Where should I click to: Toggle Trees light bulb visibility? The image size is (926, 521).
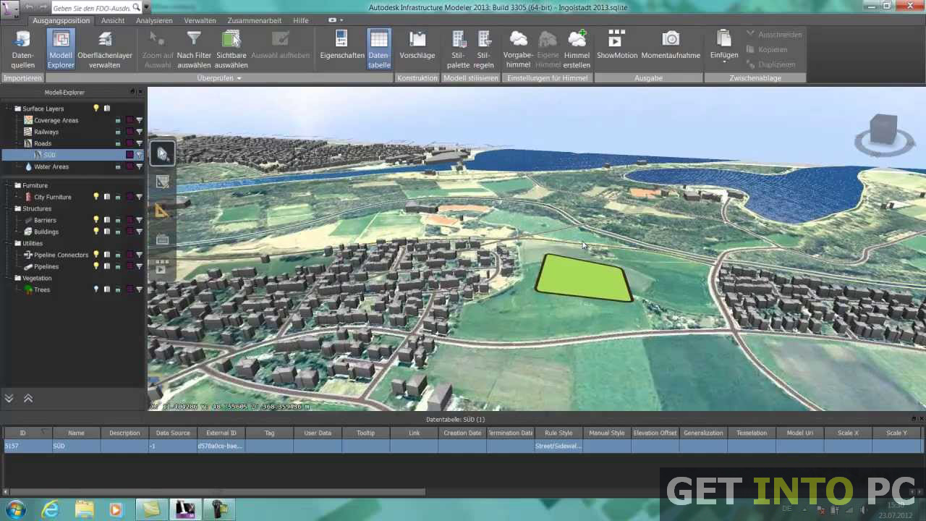[x=95, y=289]
